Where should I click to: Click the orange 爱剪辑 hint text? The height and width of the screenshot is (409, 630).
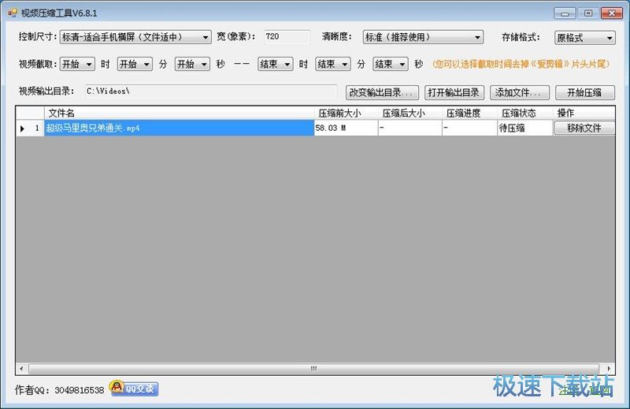click(x=521, y=64)
